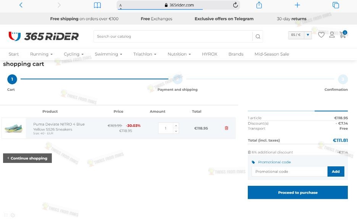Focus the Promotional code input field
This screenshot has width=357, height=219.
click(289, 171)
